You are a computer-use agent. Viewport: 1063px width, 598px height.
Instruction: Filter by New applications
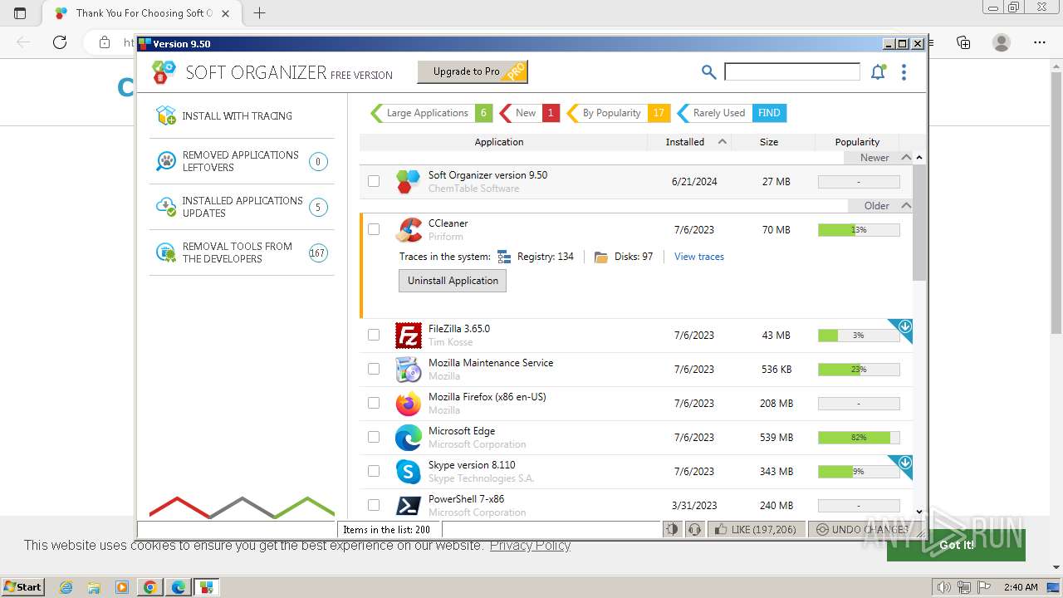(x=529, y=113)
